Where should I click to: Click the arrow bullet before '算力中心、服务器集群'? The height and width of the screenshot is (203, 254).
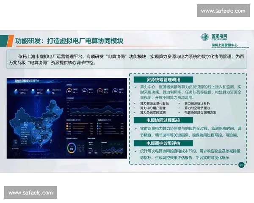tap(135, 87)
